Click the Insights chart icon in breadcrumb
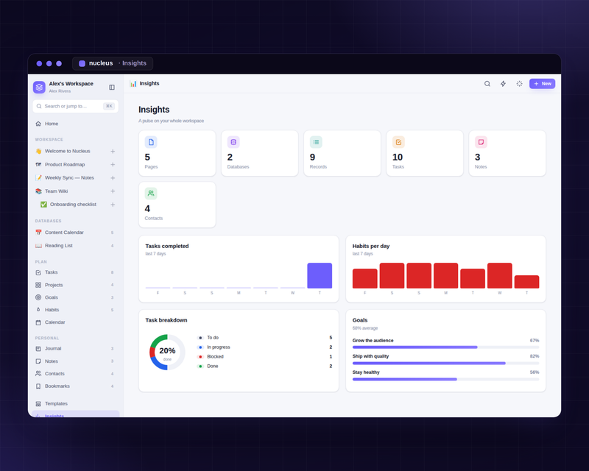589x471 pixels. [x=133, y=83]
